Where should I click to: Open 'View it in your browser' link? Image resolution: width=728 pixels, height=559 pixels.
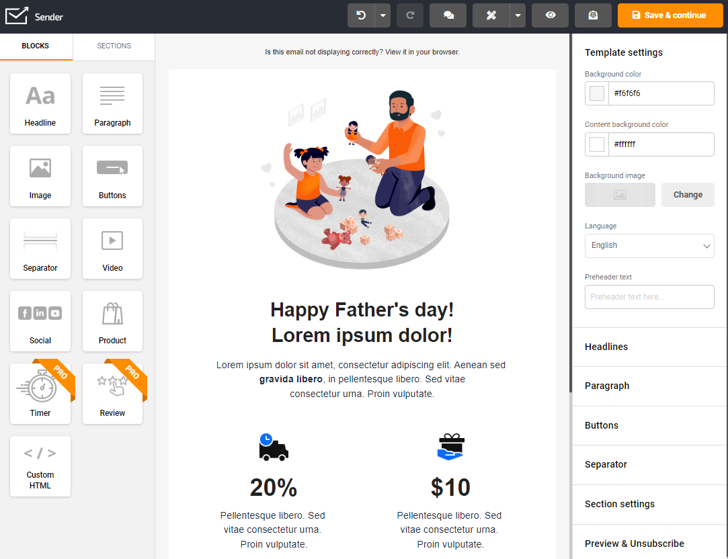click(423, 52)
